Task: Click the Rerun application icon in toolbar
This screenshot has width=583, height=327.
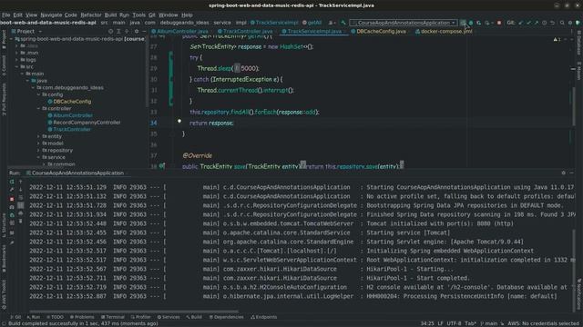Action: 463,23
